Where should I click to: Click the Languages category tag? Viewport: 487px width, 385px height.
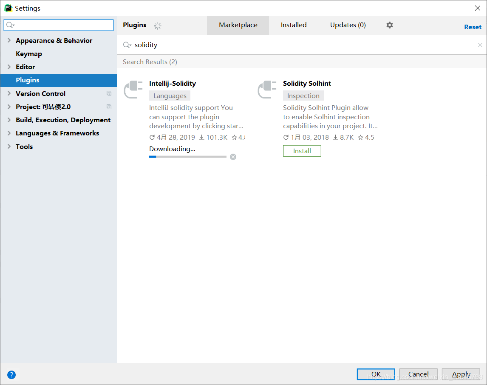pos(170,96)
